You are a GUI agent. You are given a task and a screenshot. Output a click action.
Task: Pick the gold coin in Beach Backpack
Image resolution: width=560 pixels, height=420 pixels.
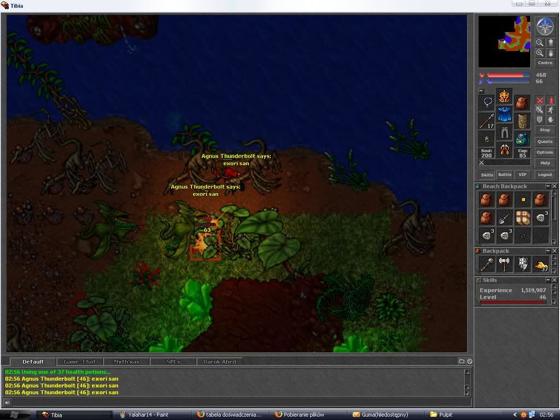click(523, 200)
